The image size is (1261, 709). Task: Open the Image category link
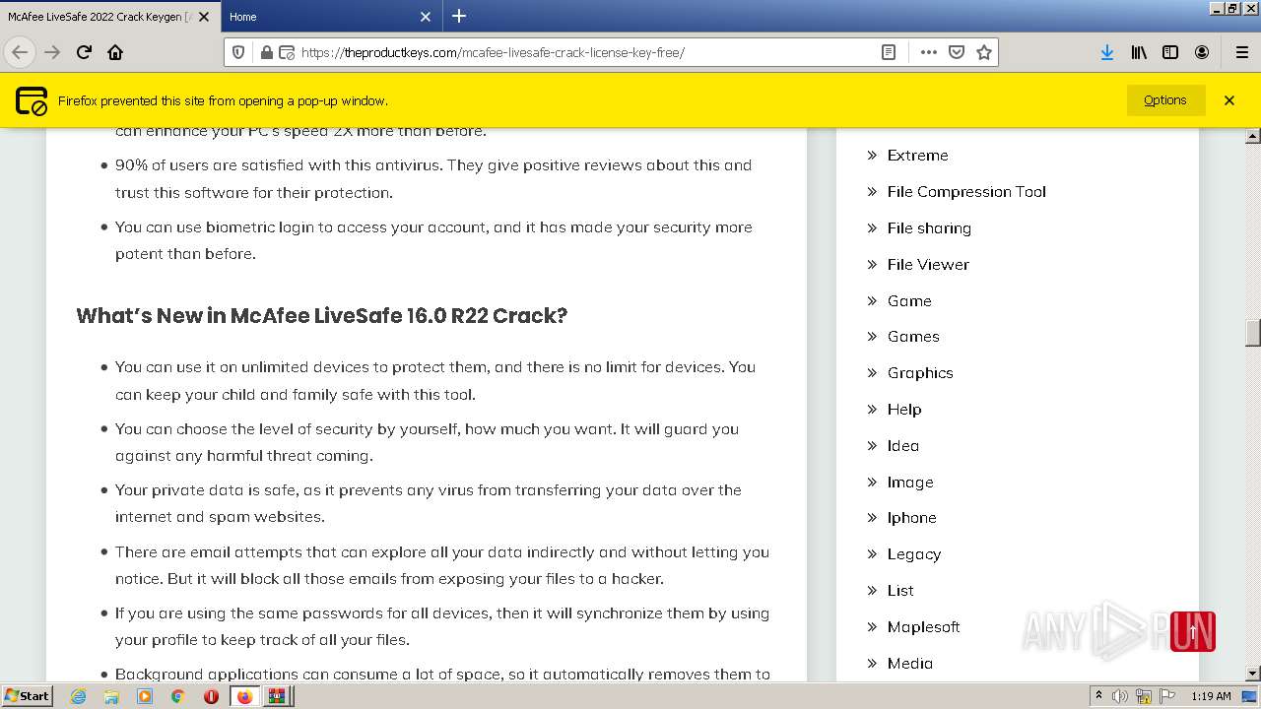910,483
